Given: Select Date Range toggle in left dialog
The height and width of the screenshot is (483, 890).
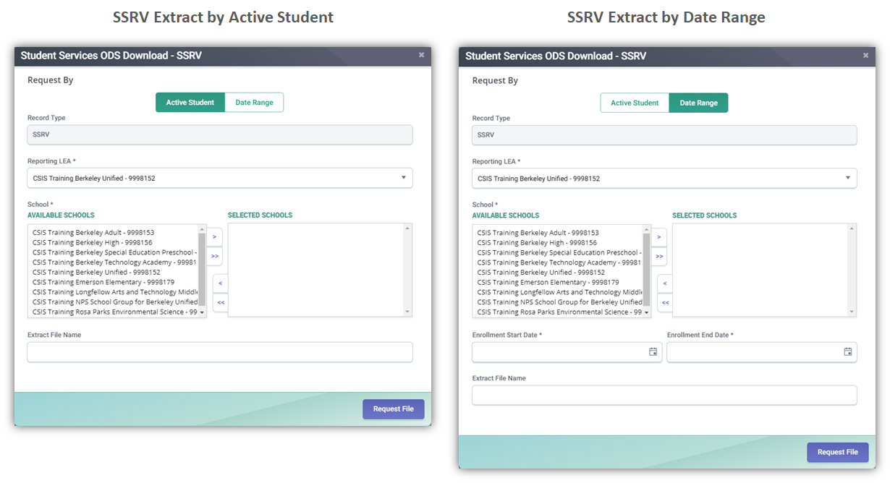Looking at the screenshot, I should pyautogui.click(x=254, y=103).
